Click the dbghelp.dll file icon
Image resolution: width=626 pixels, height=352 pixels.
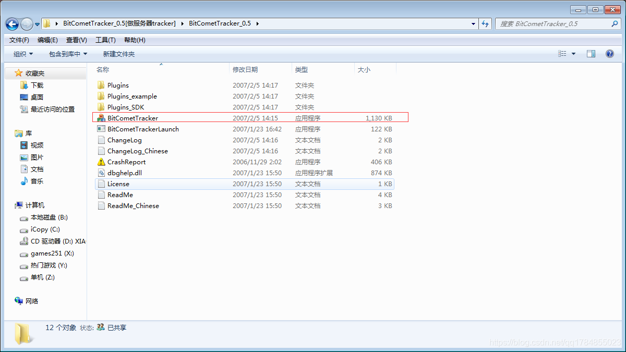[x=101, y=173]
